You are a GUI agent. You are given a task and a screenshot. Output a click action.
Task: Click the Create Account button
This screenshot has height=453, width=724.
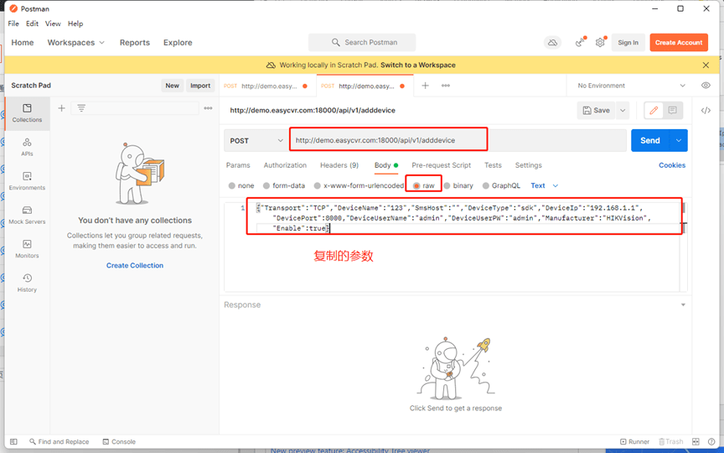(x=679, y=43)
